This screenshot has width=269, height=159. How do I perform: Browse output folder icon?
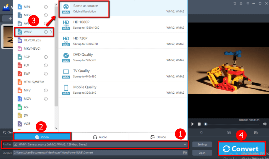coord(185,153)
